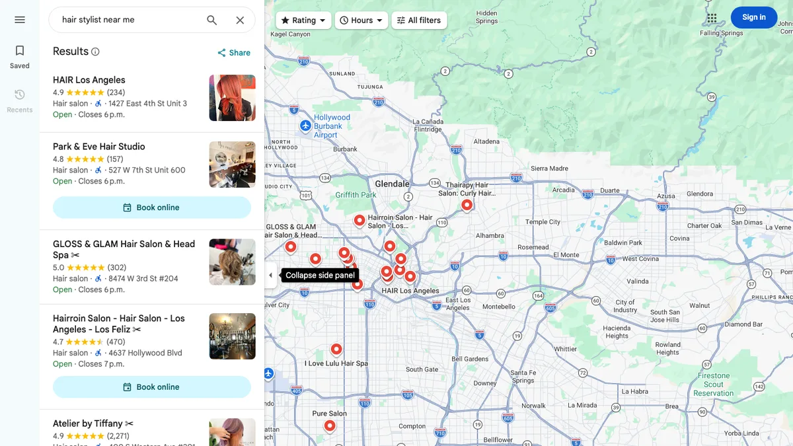Open Atelier by Tiffany listing
This screenshot has width=793, height=446.
pyautogui.click(x=93, y=424)
